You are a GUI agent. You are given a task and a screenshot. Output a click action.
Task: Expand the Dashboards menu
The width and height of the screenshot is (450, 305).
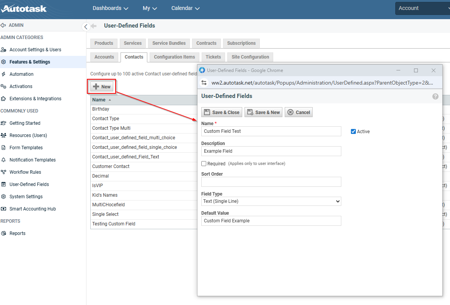click(x=110, y=8)
